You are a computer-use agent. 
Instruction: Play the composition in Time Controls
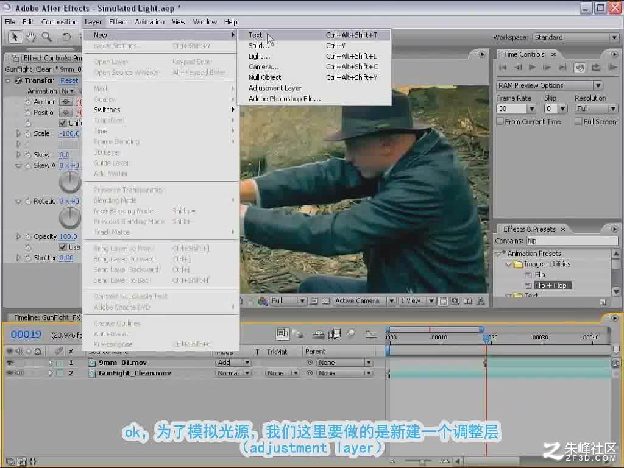pyautogui.click(x=532, y=68)
